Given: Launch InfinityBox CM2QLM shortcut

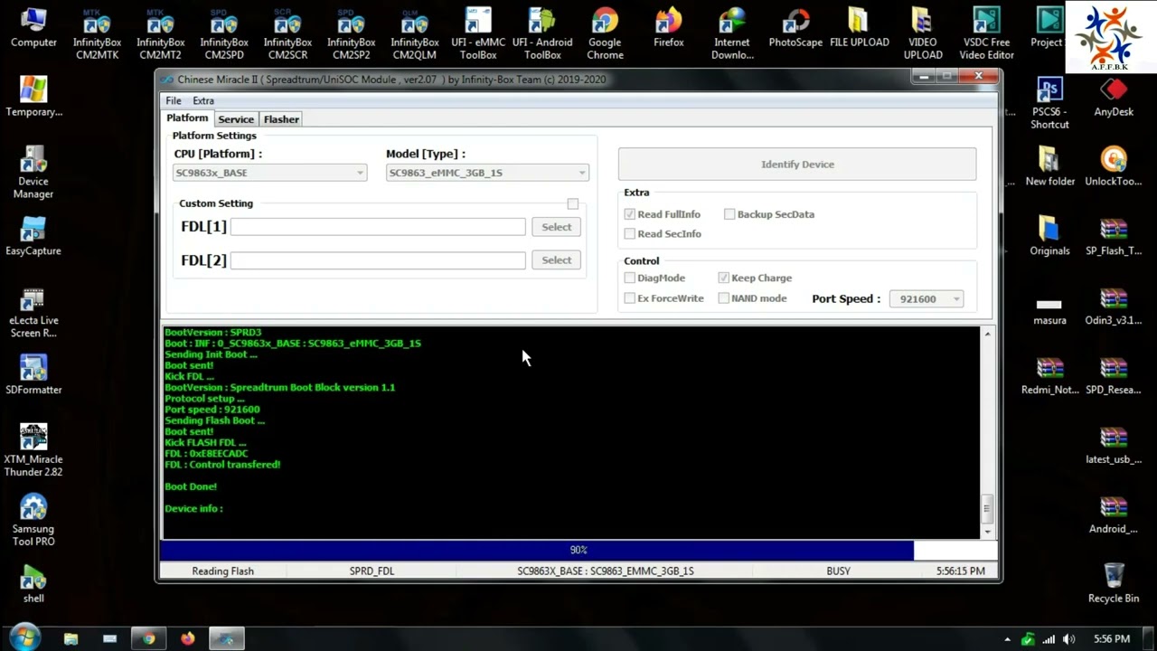Looking at the screenshot, I should 415,34.
